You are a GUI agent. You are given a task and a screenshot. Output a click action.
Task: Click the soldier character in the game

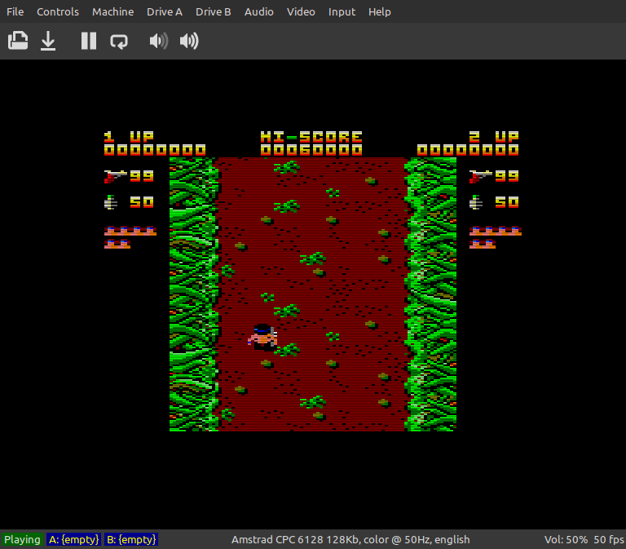click(x=262, y=337)
